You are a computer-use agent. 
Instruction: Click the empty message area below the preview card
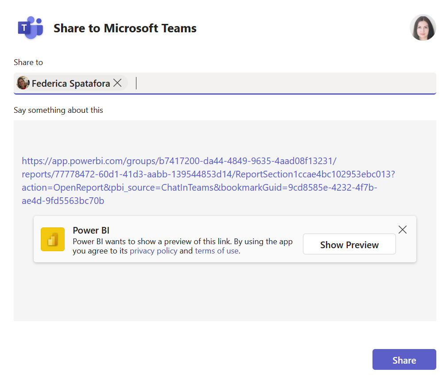[225, 292]
